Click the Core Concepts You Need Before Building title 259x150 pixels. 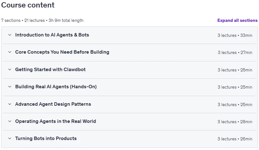[x=62, y=52]
